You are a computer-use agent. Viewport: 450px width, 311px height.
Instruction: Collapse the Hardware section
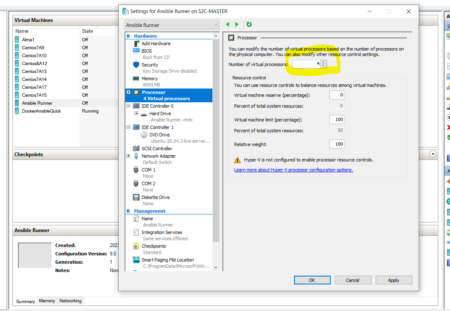pos(128,36)
